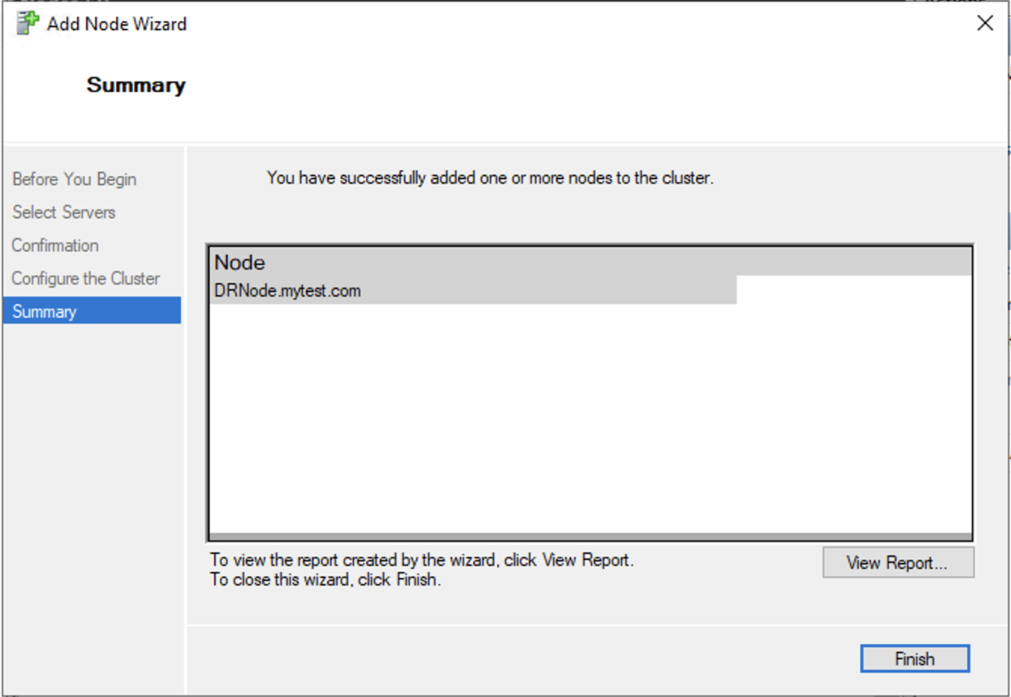Click the success message text

[490, 178]
